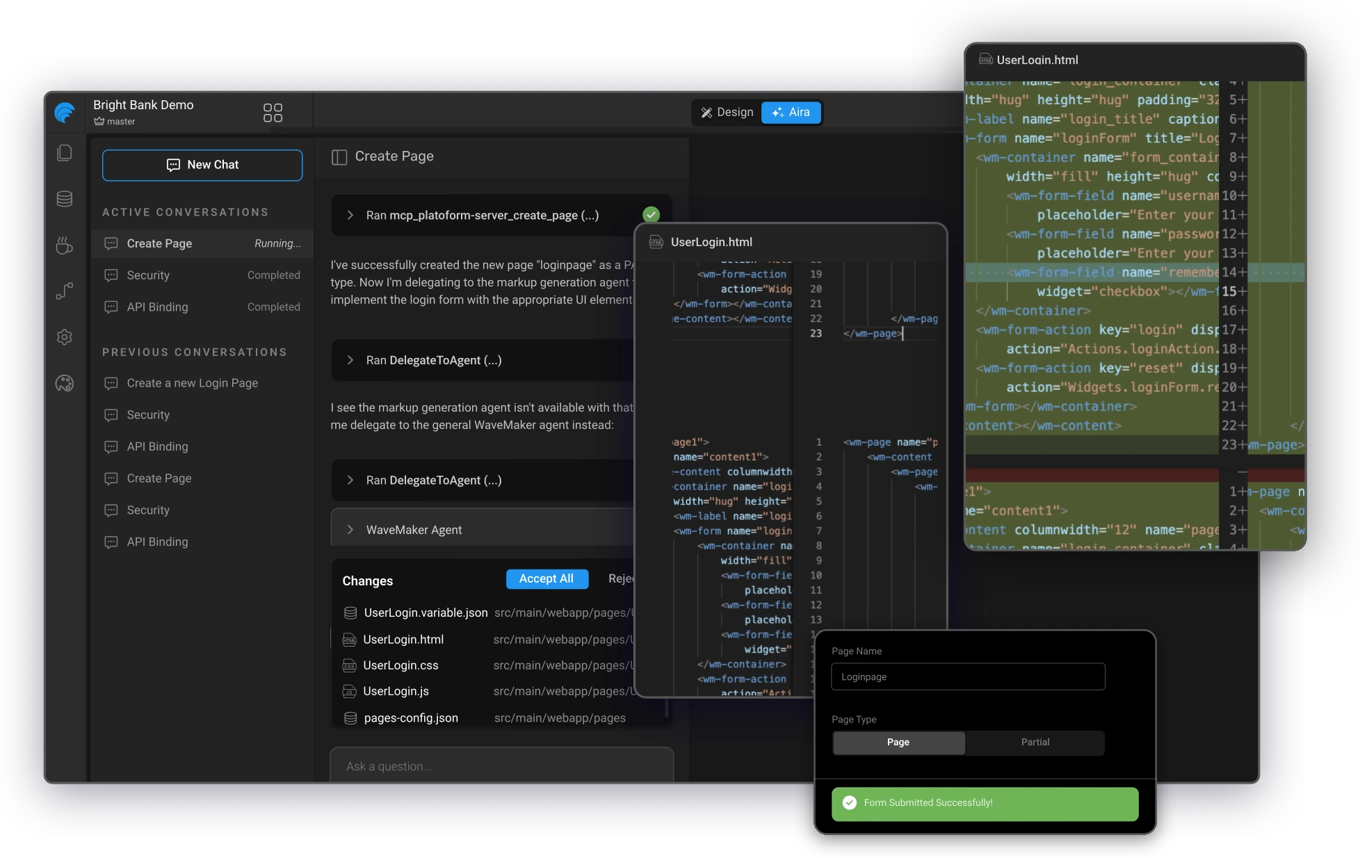Open the Security active conversation

click(x=148, y=275)
